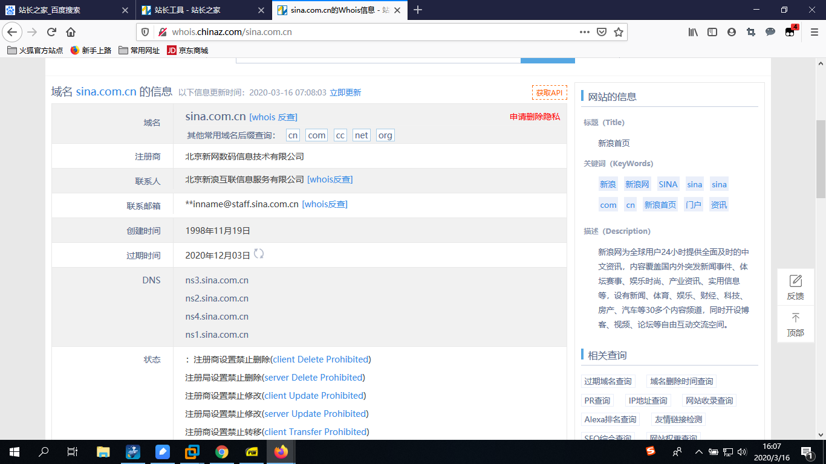Screen dimensions: 826x464
Task: Open the 反馈 feedback widget
Action: point(795,287)
